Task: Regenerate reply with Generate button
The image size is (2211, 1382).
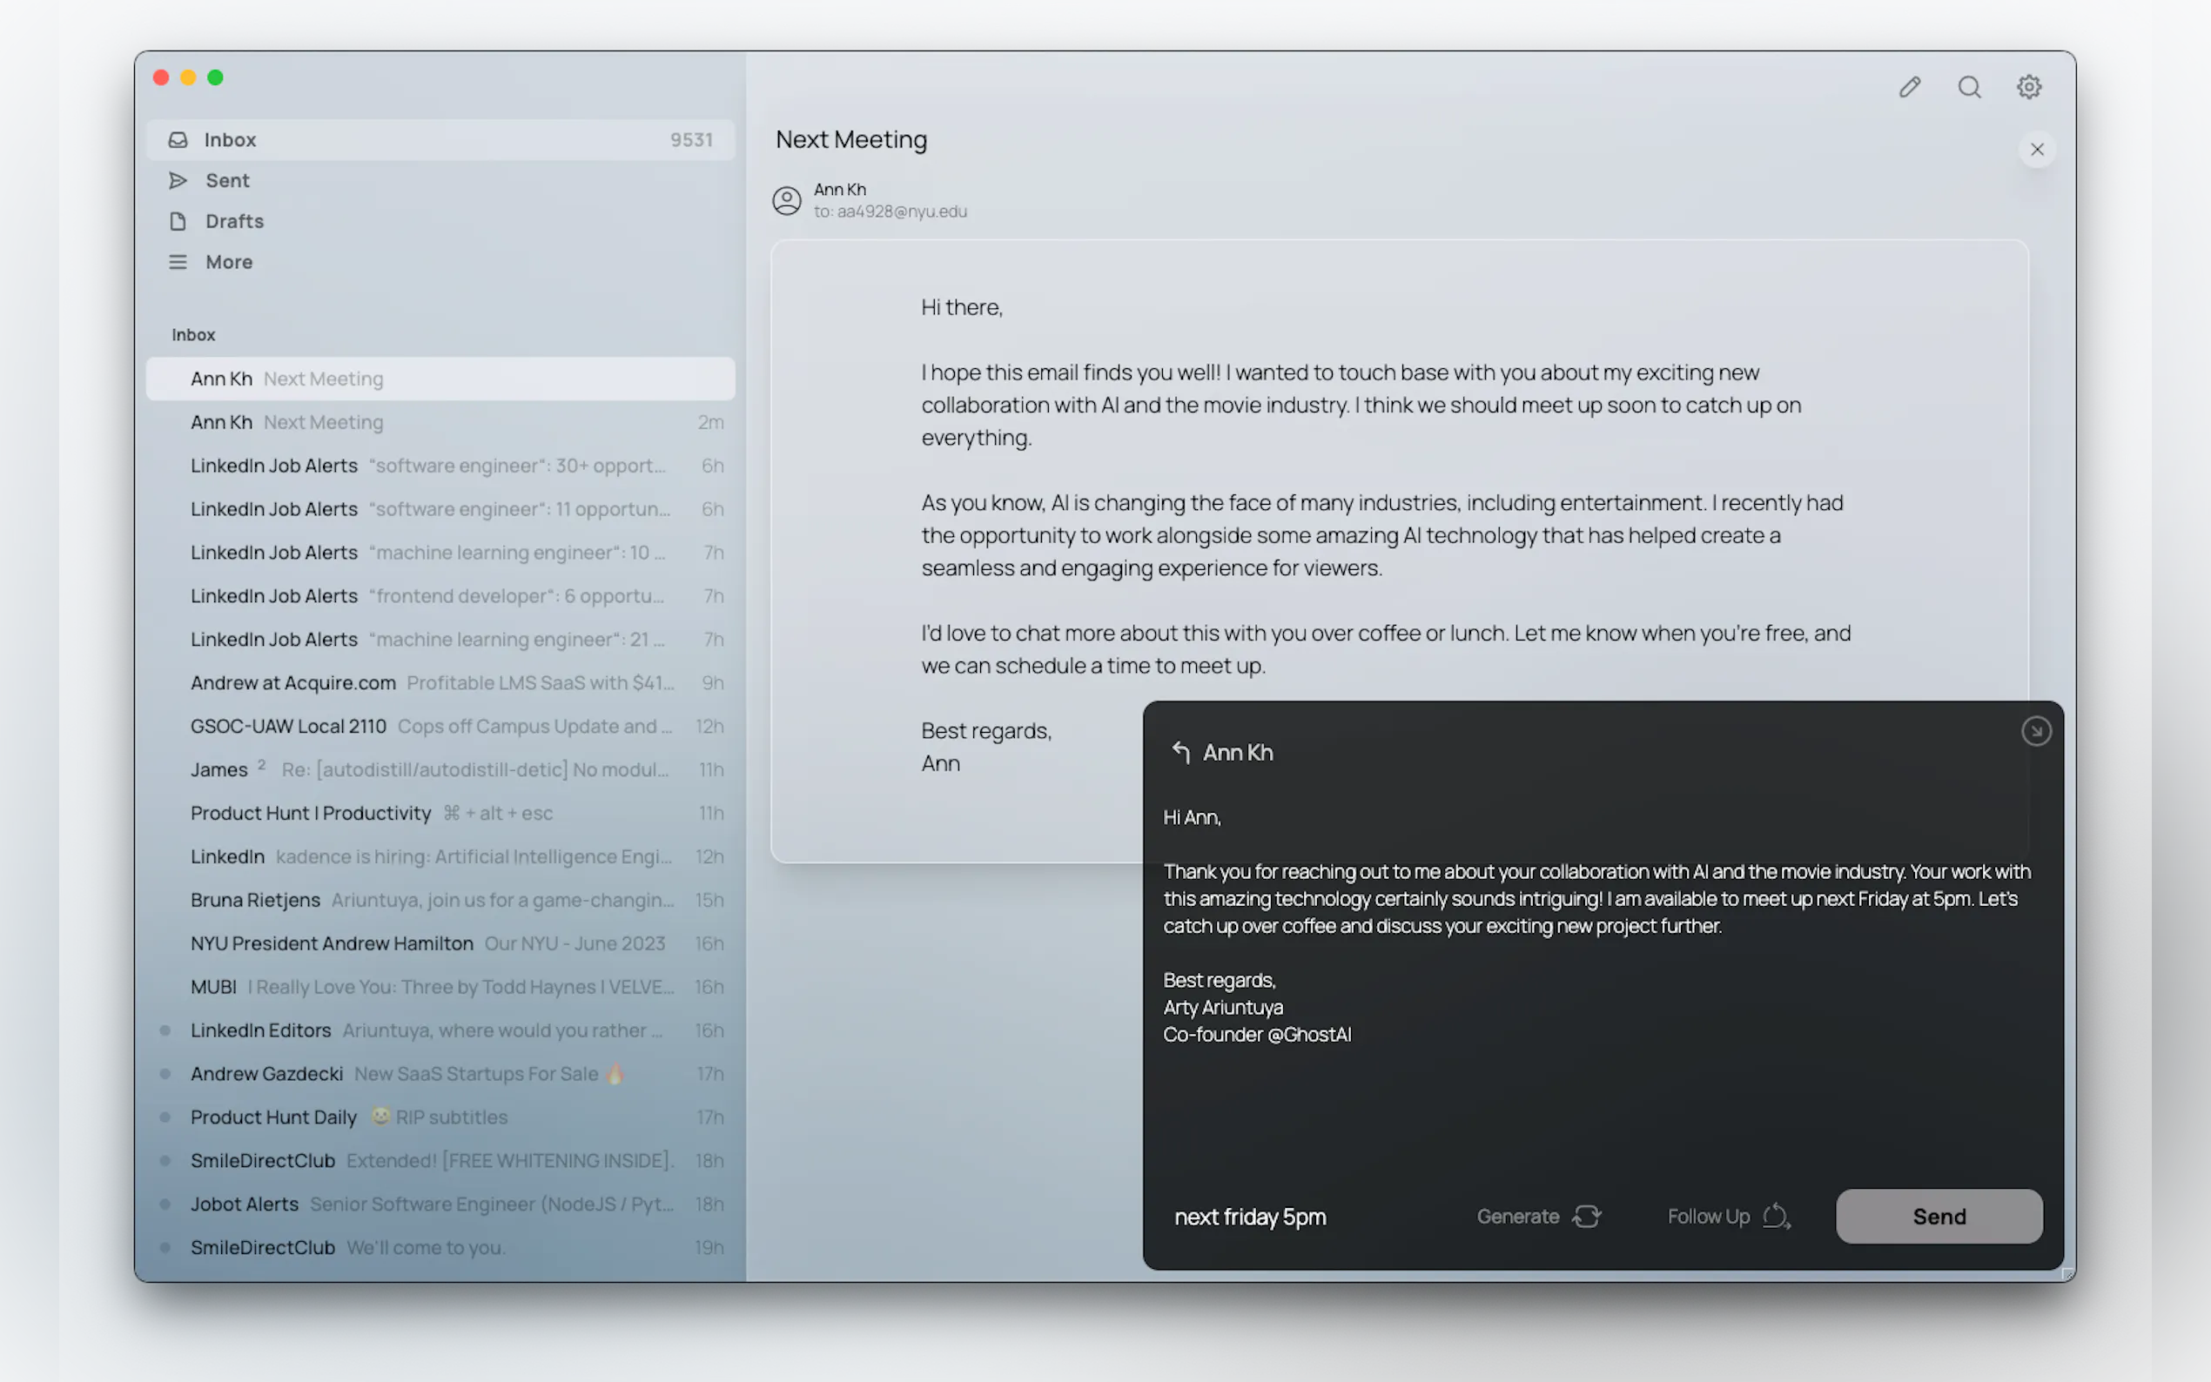Action: [1539, 1217]
